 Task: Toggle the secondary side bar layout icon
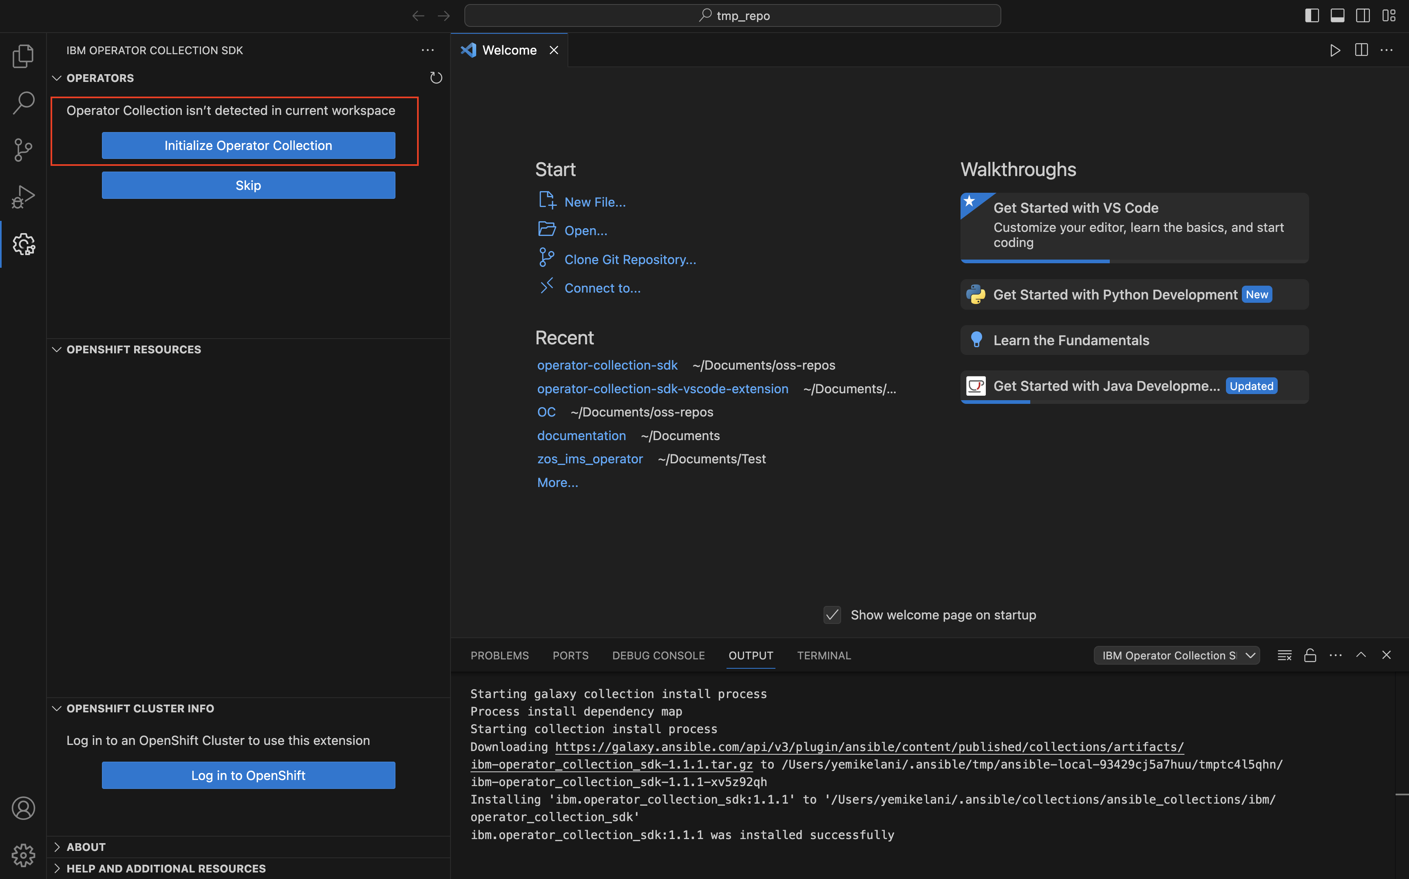(1363, 16)
